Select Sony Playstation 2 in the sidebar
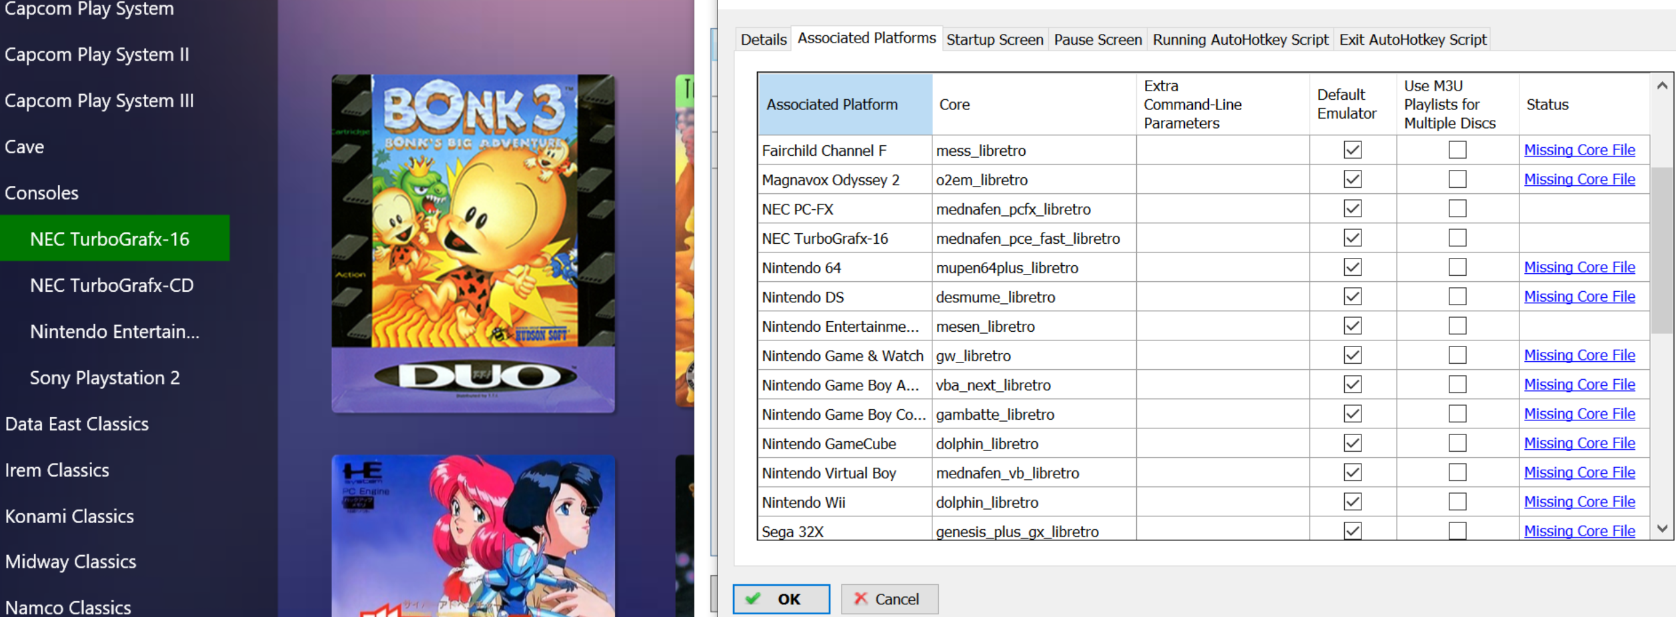Screen dimensions: 1676x617 tap(105, 378)
